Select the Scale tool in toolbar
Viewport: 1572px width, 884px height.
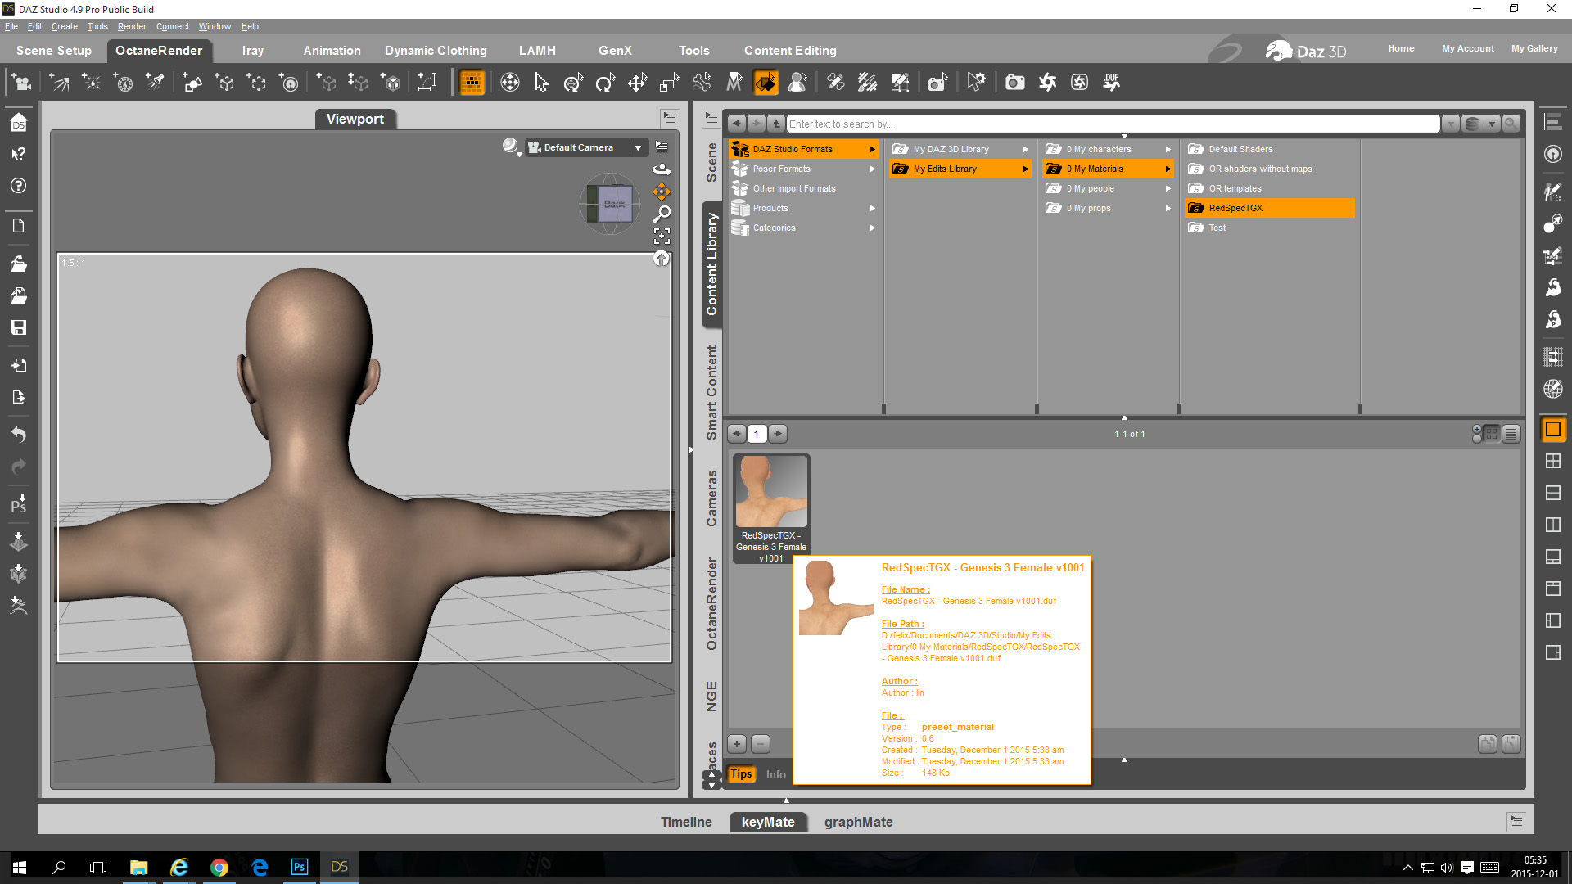(x=669, y=82)
